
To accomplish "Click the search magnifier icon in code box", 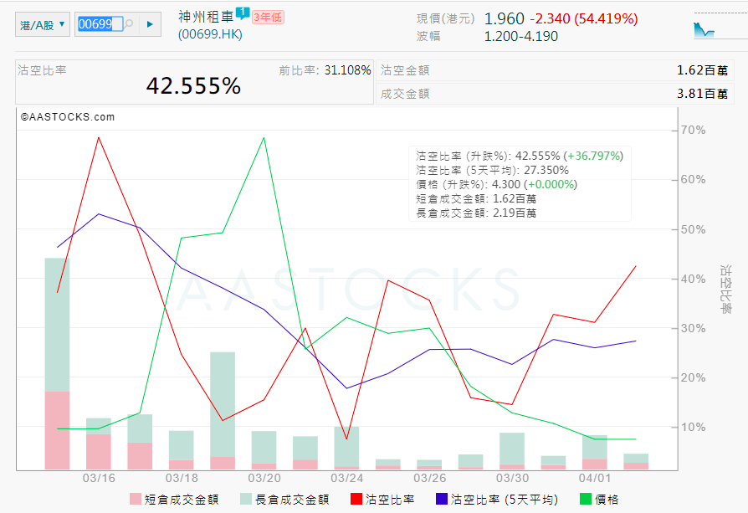I will [129, 23].
